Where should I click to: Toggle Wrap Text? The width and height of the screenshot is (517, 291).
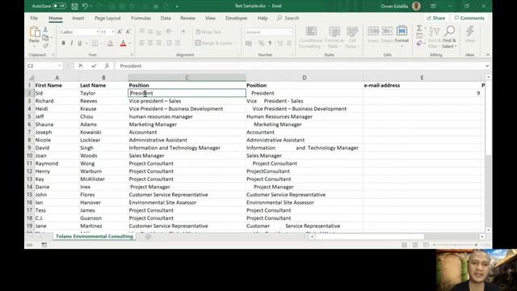click(x=208, y=32)
